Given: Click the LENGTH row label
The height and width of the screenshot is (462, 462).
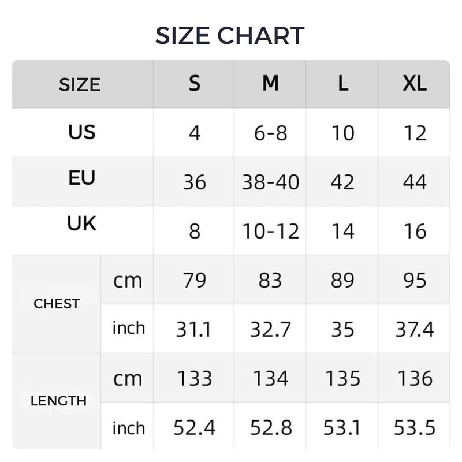Looking at the screenshot, I should pyautogui.click(x=58, y=401).
